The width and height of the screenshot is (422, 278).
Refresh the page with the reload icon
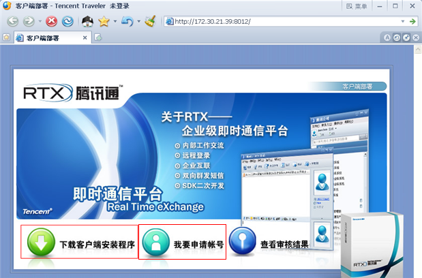(x=67, y=21)
